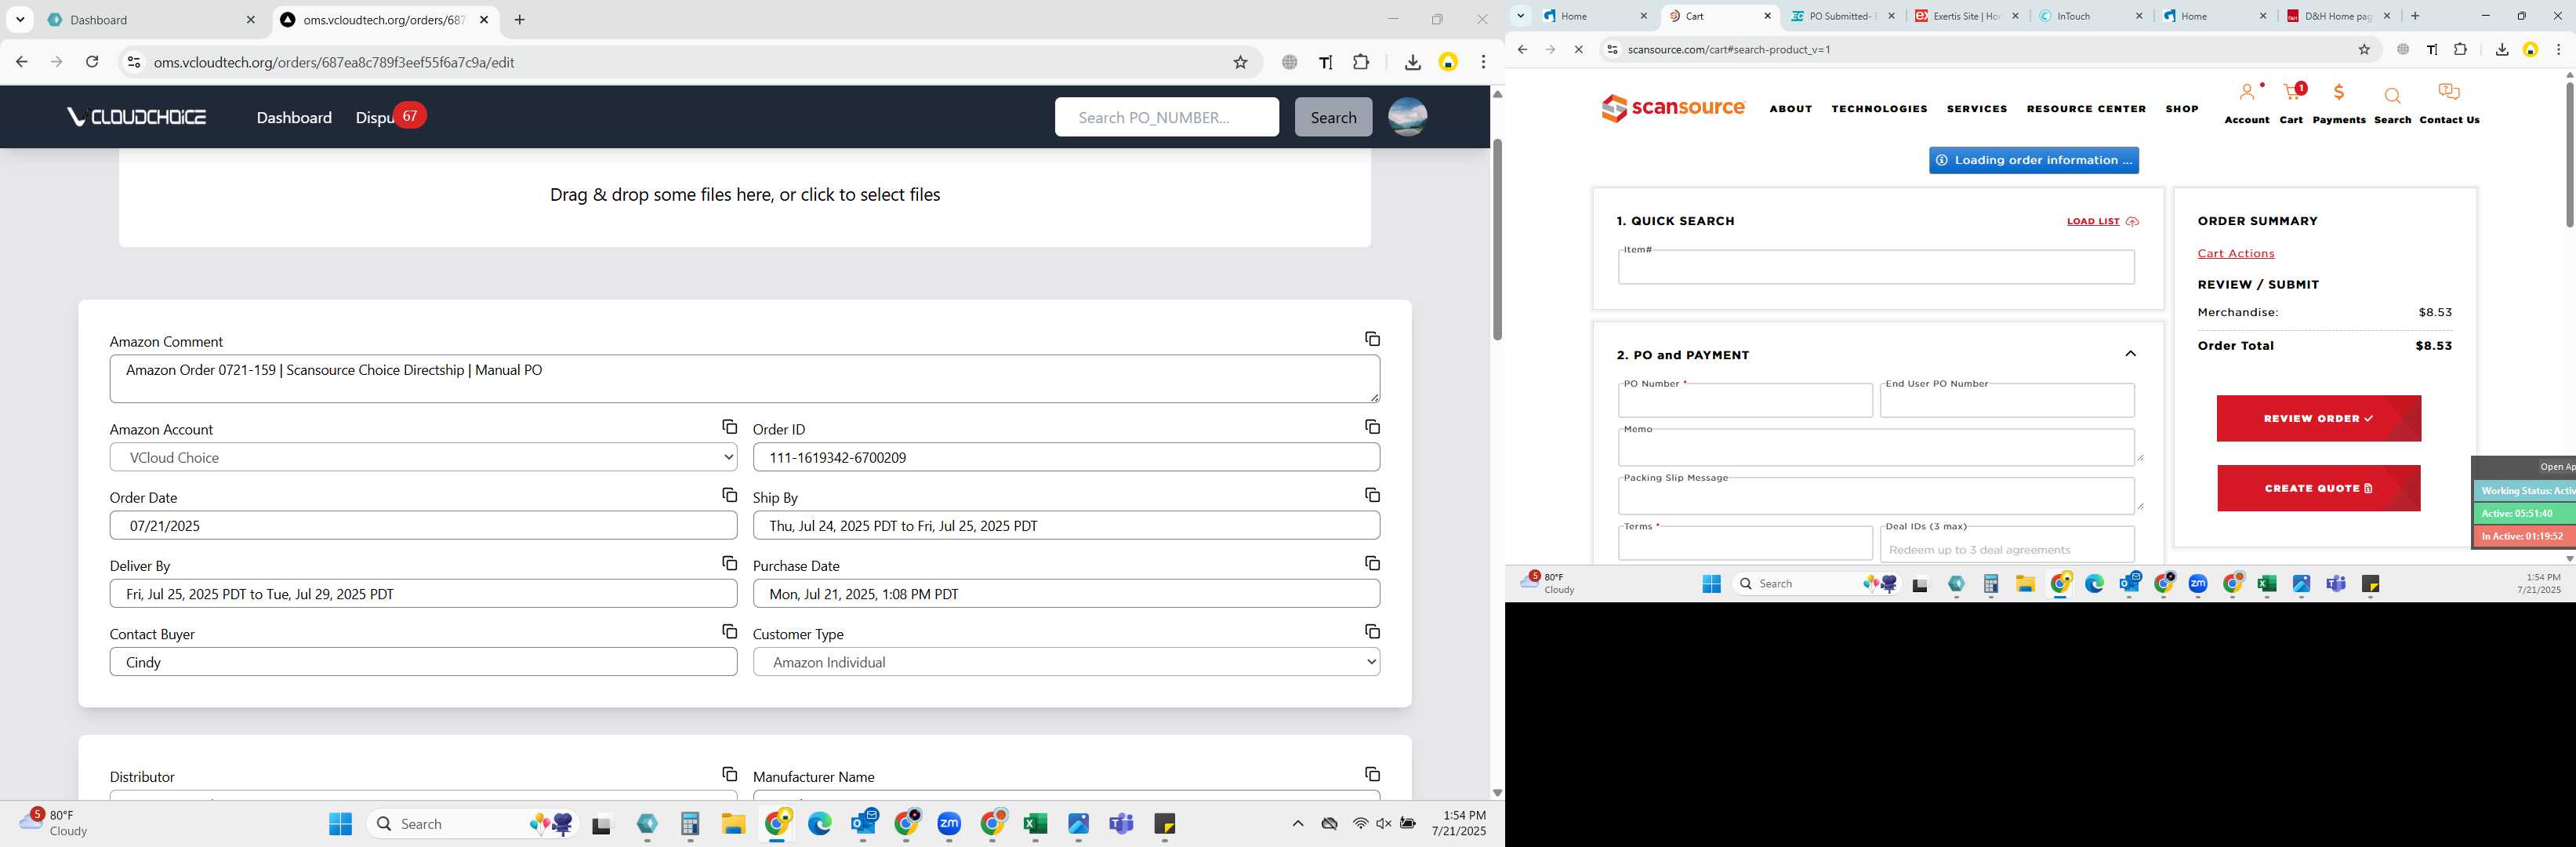Open the RESOURCE CENTER menu
Screen dimensions: 2576x847
coord(2086,109)
